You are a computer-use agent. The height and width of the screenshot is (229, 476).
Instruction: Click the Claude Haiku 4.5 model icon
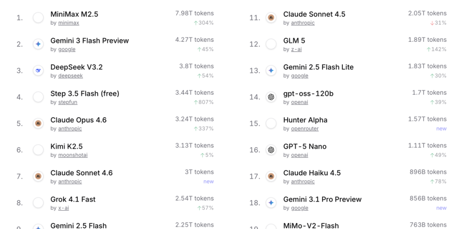[271, 176]
